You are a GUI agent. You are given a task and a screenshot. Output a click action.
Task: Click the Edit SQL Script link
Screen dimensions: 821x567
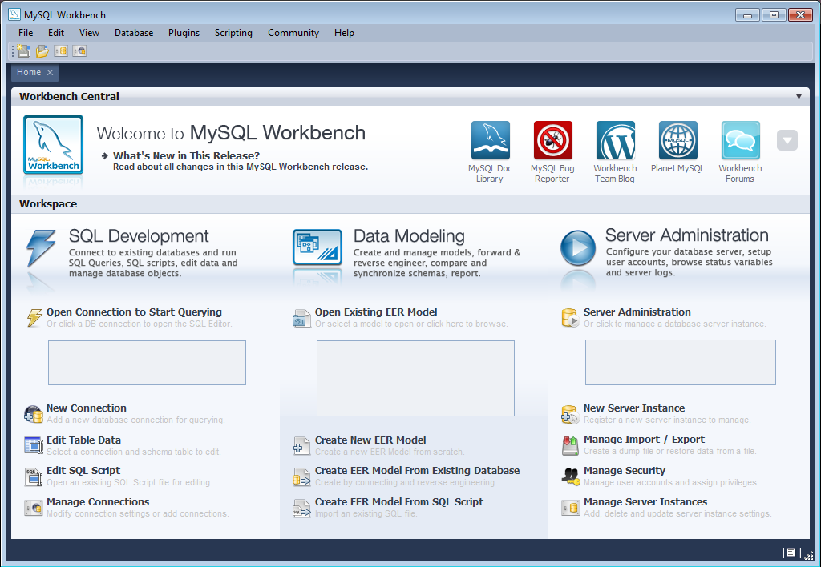tap(83, 470)
